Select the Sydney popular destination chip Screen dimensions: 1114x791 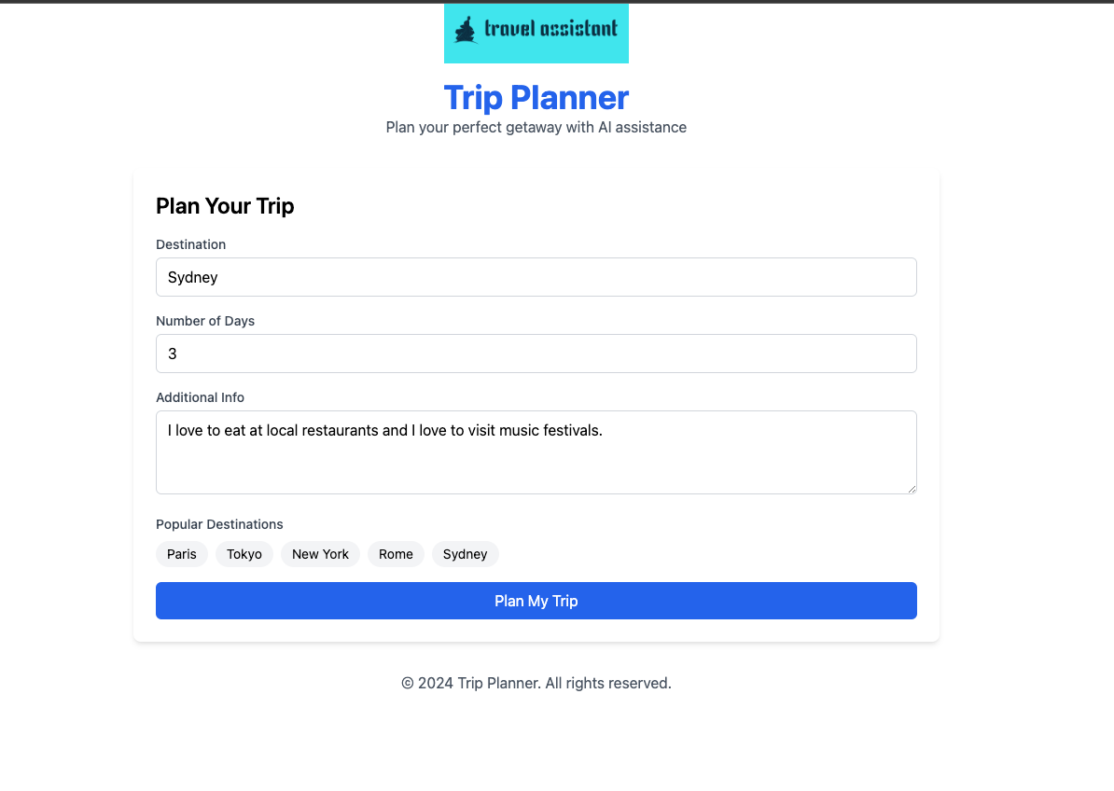pyautogui.click(x=466, y=554)
